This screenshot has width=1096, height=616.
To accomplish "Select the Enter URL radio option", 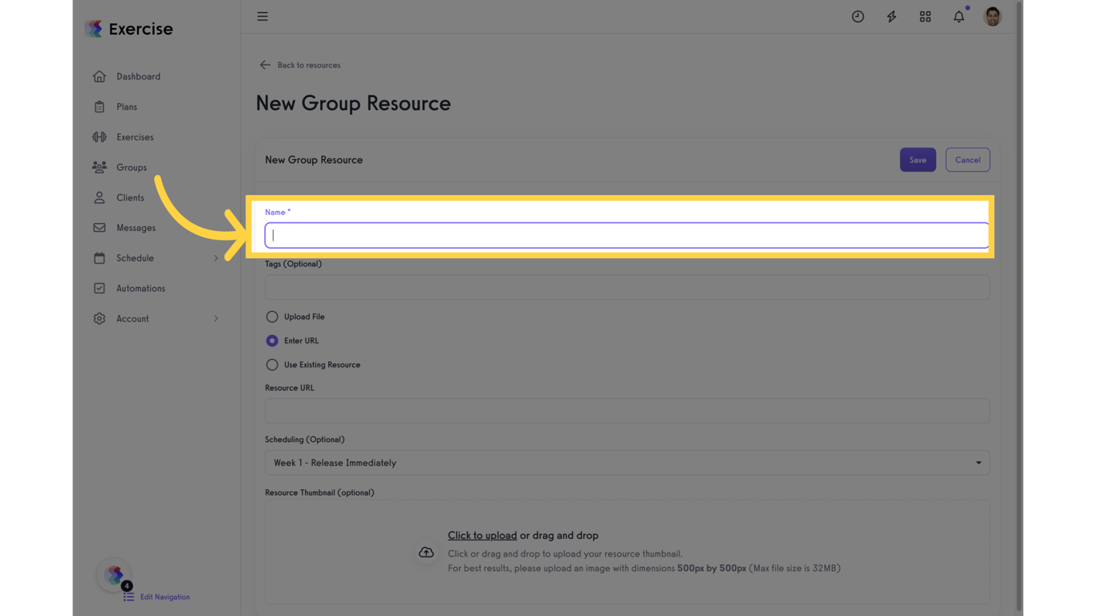I will (272, 341).
